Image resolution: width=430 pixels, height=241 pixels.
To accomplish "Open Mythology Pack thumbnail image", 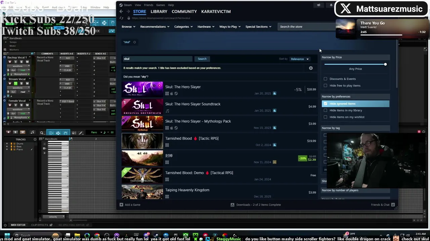I will click(142, 124).
